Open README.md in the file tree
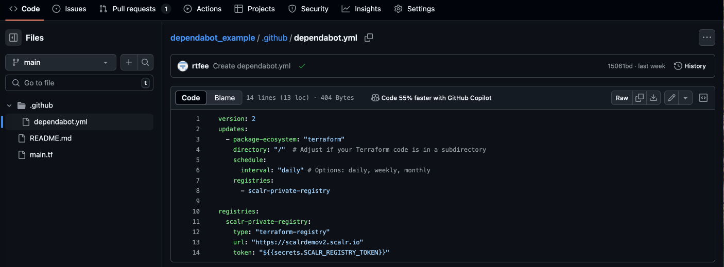Viewport: 724px width, 267px height. click(x=50, y=138)
